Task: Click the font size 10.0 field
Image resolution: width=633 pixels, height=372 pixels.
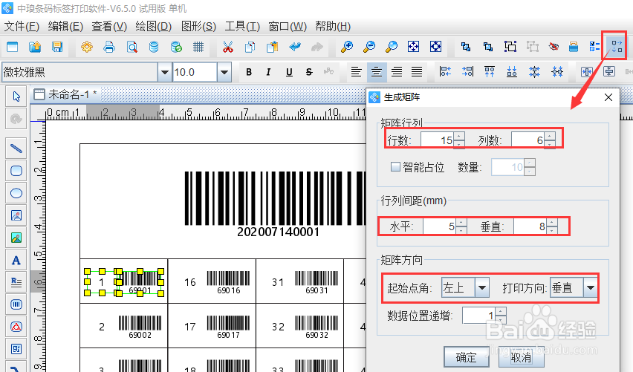Action: pyautogui.click(x=195, y=73)
